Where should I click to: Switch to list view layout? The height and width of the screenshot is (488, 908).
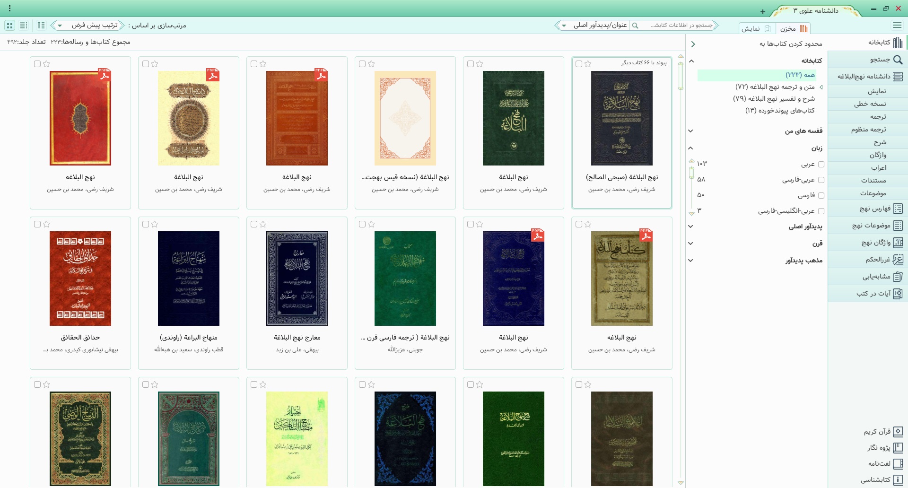24,25
